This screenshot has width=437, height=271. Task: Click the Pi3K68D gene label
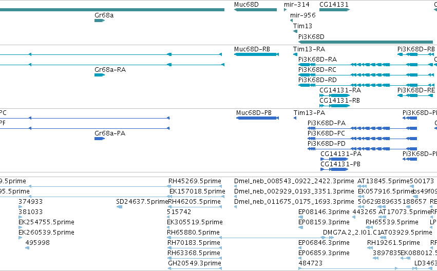(x=311, y=37)
